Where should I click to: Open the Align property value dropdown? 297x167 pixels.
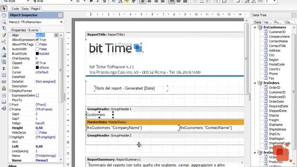point(56,35)
